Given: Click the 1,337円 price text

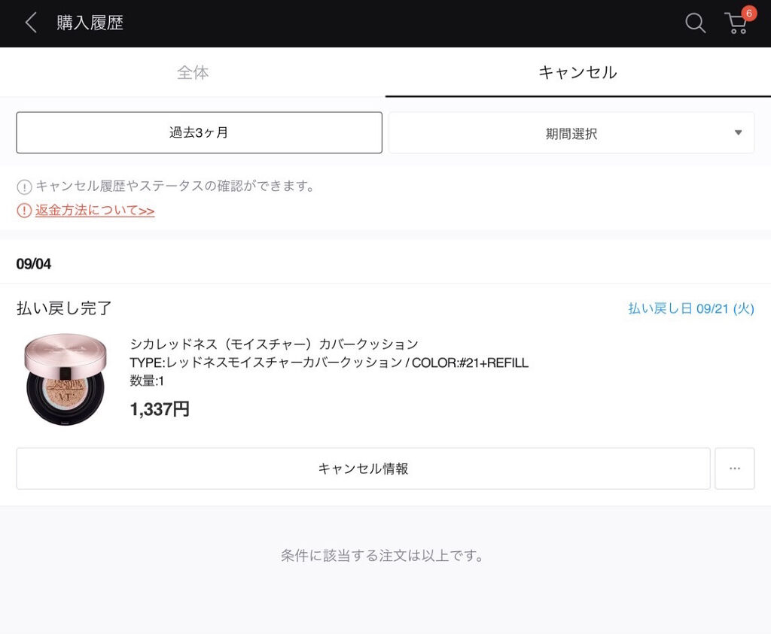Looking at the screenshot, I should (160, 409).
